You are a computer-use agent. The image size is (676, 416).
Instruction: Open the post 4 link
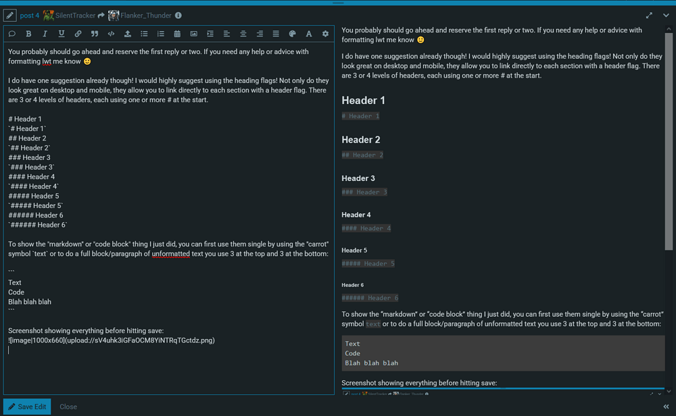pos(29,16)
